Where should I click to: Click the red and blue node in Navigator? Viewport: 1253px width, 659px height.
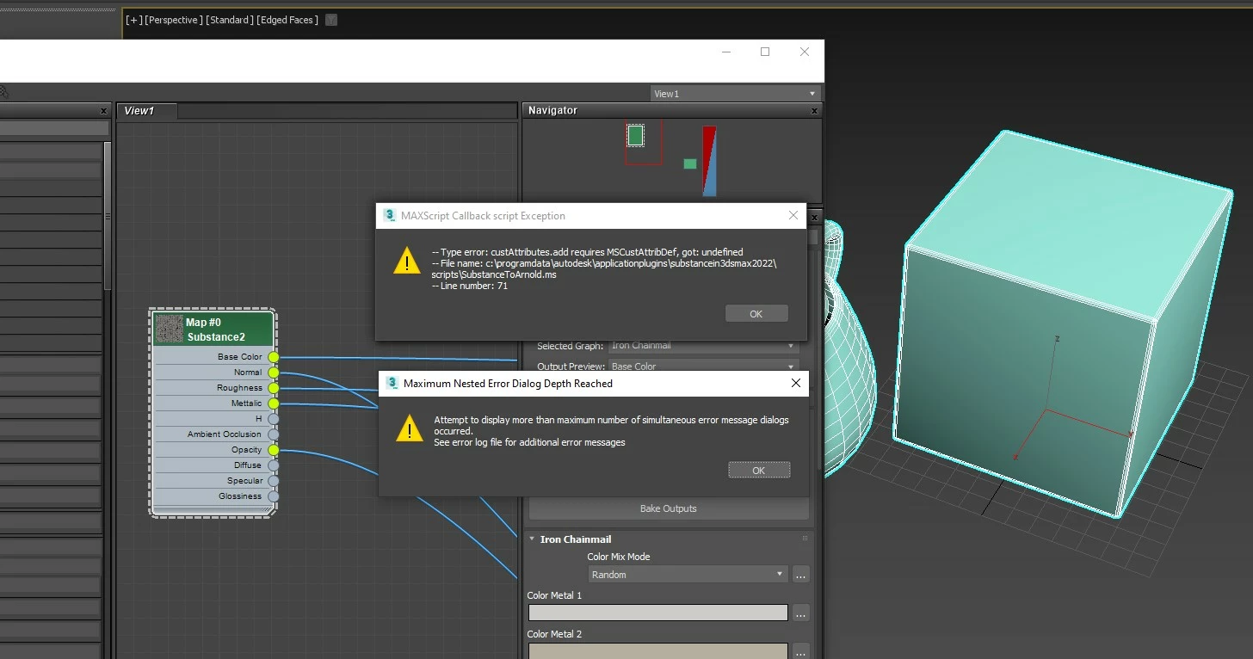pyautogui.click(x=709, y=161)
